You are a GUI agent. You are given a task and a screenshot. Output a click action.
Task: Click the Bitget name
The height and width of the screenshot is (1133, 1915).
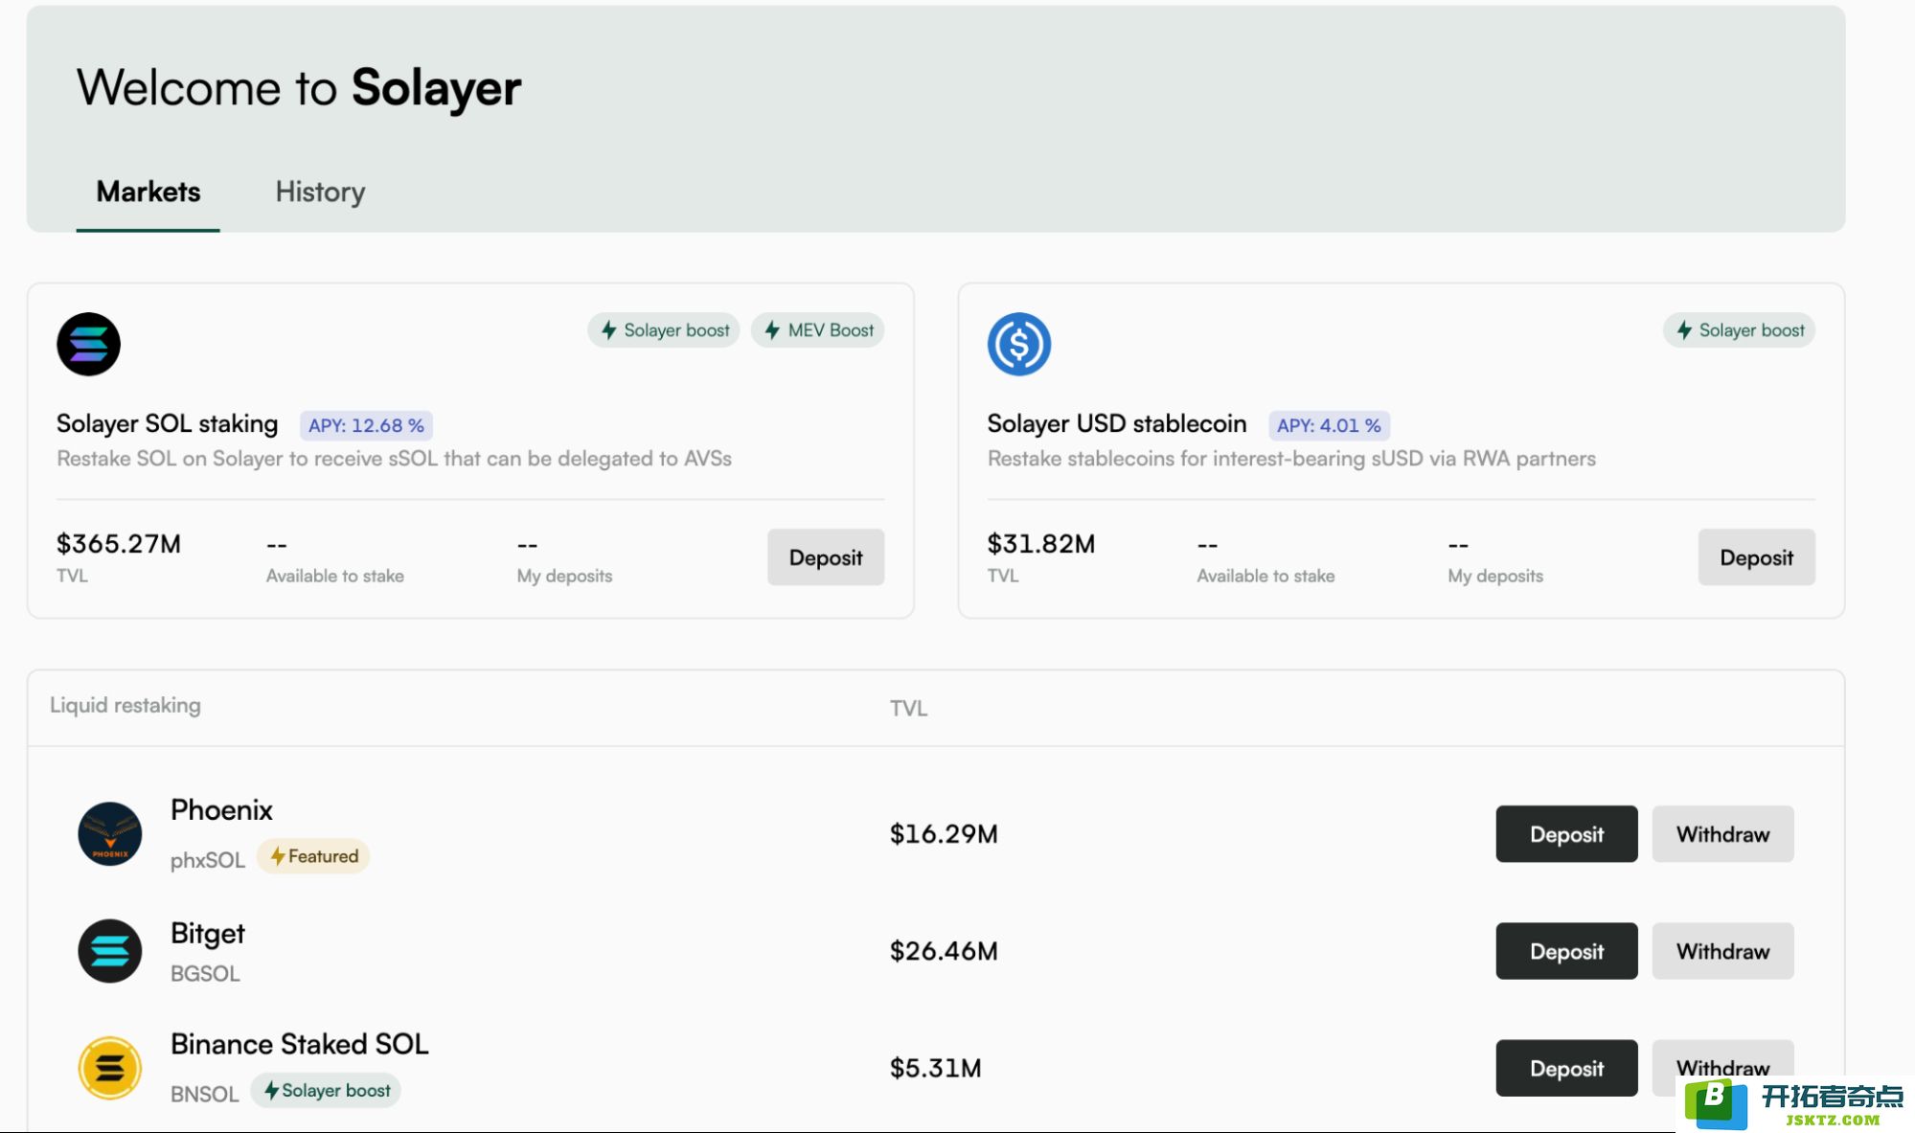point(208,934)
